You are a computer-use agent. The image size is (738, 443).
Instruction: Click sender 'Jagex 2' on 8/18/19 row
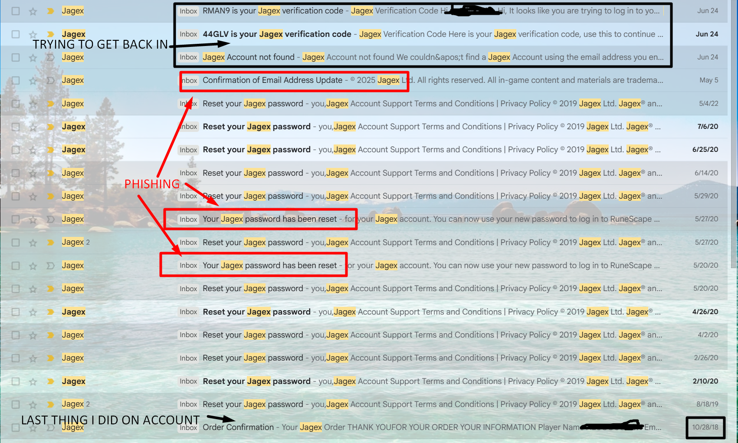[75, 404]
